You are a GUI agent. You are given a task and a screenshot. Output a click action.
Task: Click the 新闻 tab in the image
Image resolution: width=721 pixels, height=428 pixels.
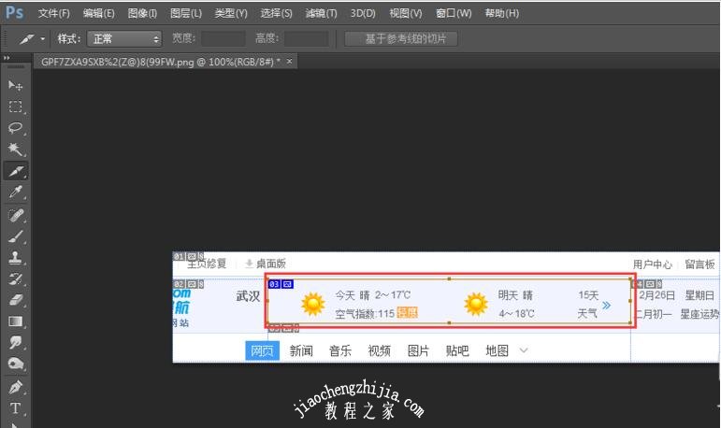pyautogui.click(x=301, y=350)
